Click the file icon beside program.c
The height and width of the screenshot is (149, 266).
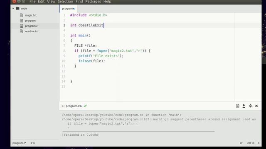[21, 26]
